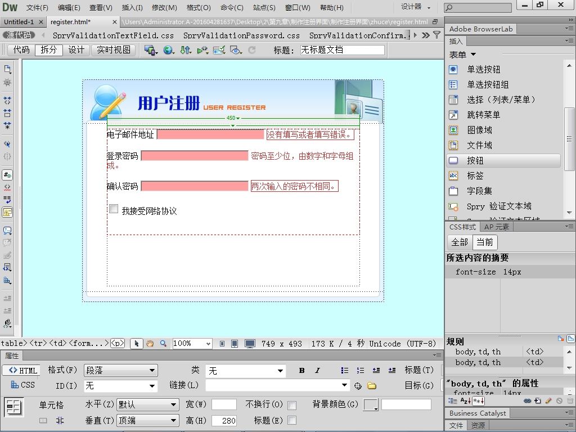Insert a radio button from the form panel
The width and height of the screenshot is (576, 432).
tap(483, 69)
